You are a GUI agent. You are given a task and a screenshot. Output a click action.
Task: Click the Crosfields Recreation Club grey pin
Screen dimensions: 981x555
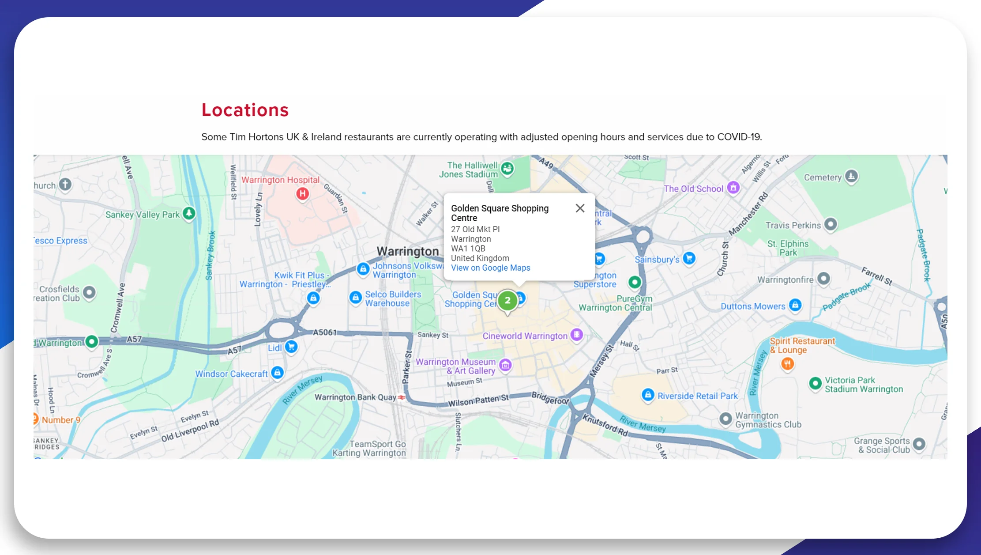[x=89, y=292]
